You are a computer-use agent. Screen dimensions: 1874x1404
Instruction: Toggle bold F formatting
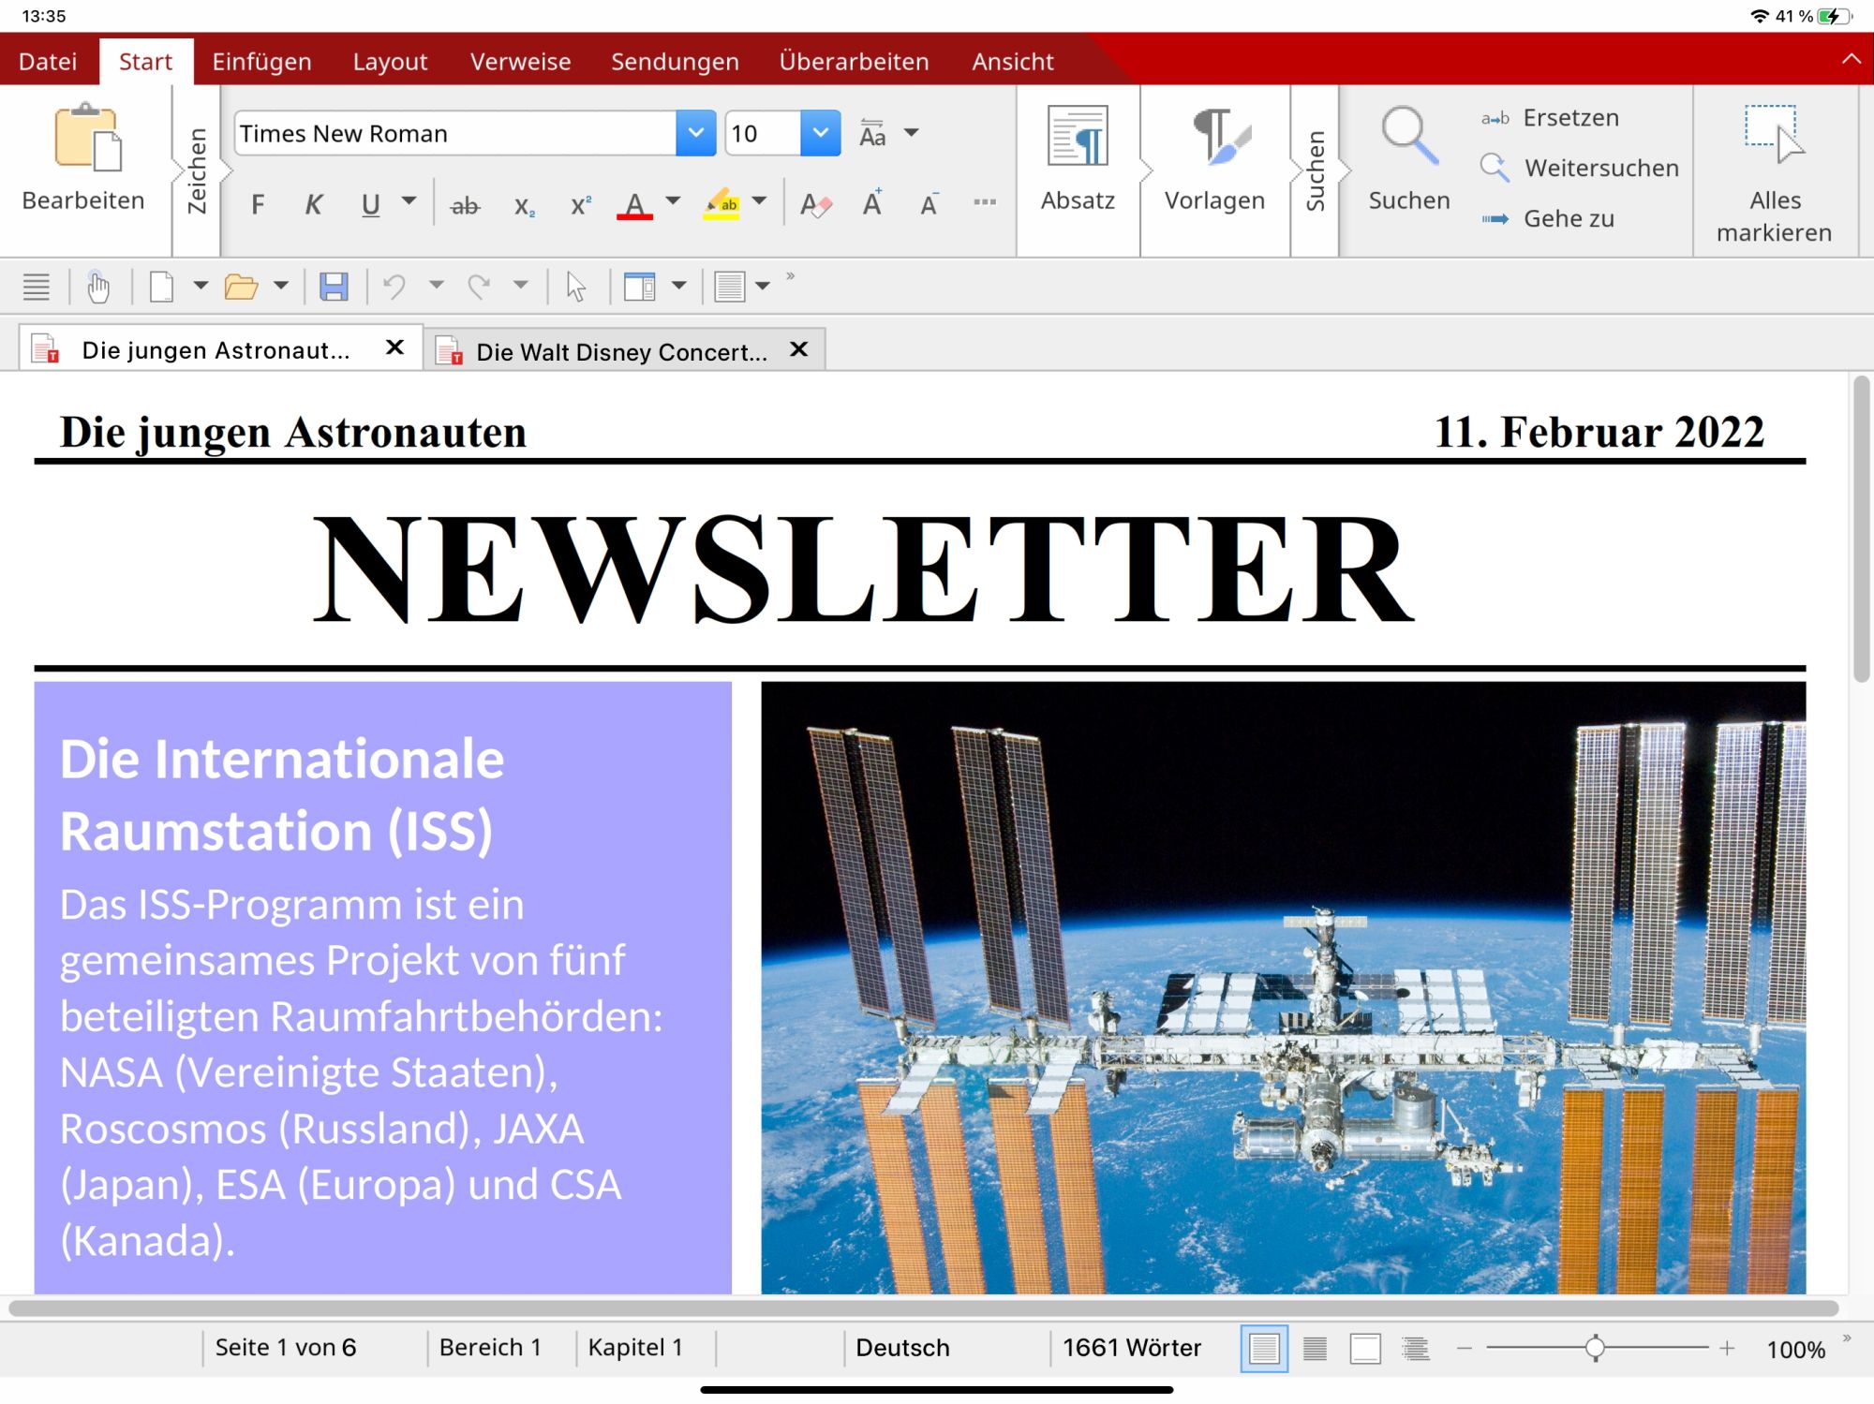pos(258,204)
